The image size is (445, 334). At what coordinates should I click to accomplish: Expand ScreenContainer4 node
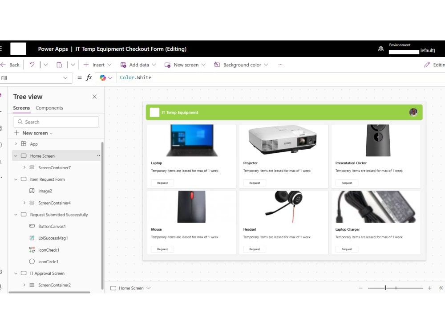click(x=24, y=203)
